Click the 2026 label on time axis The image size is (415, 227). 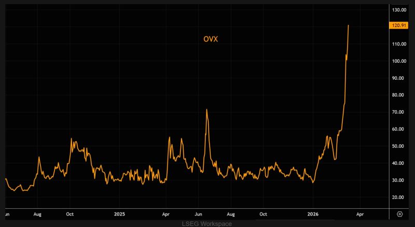pyautogui.click(x=312, y=214)
